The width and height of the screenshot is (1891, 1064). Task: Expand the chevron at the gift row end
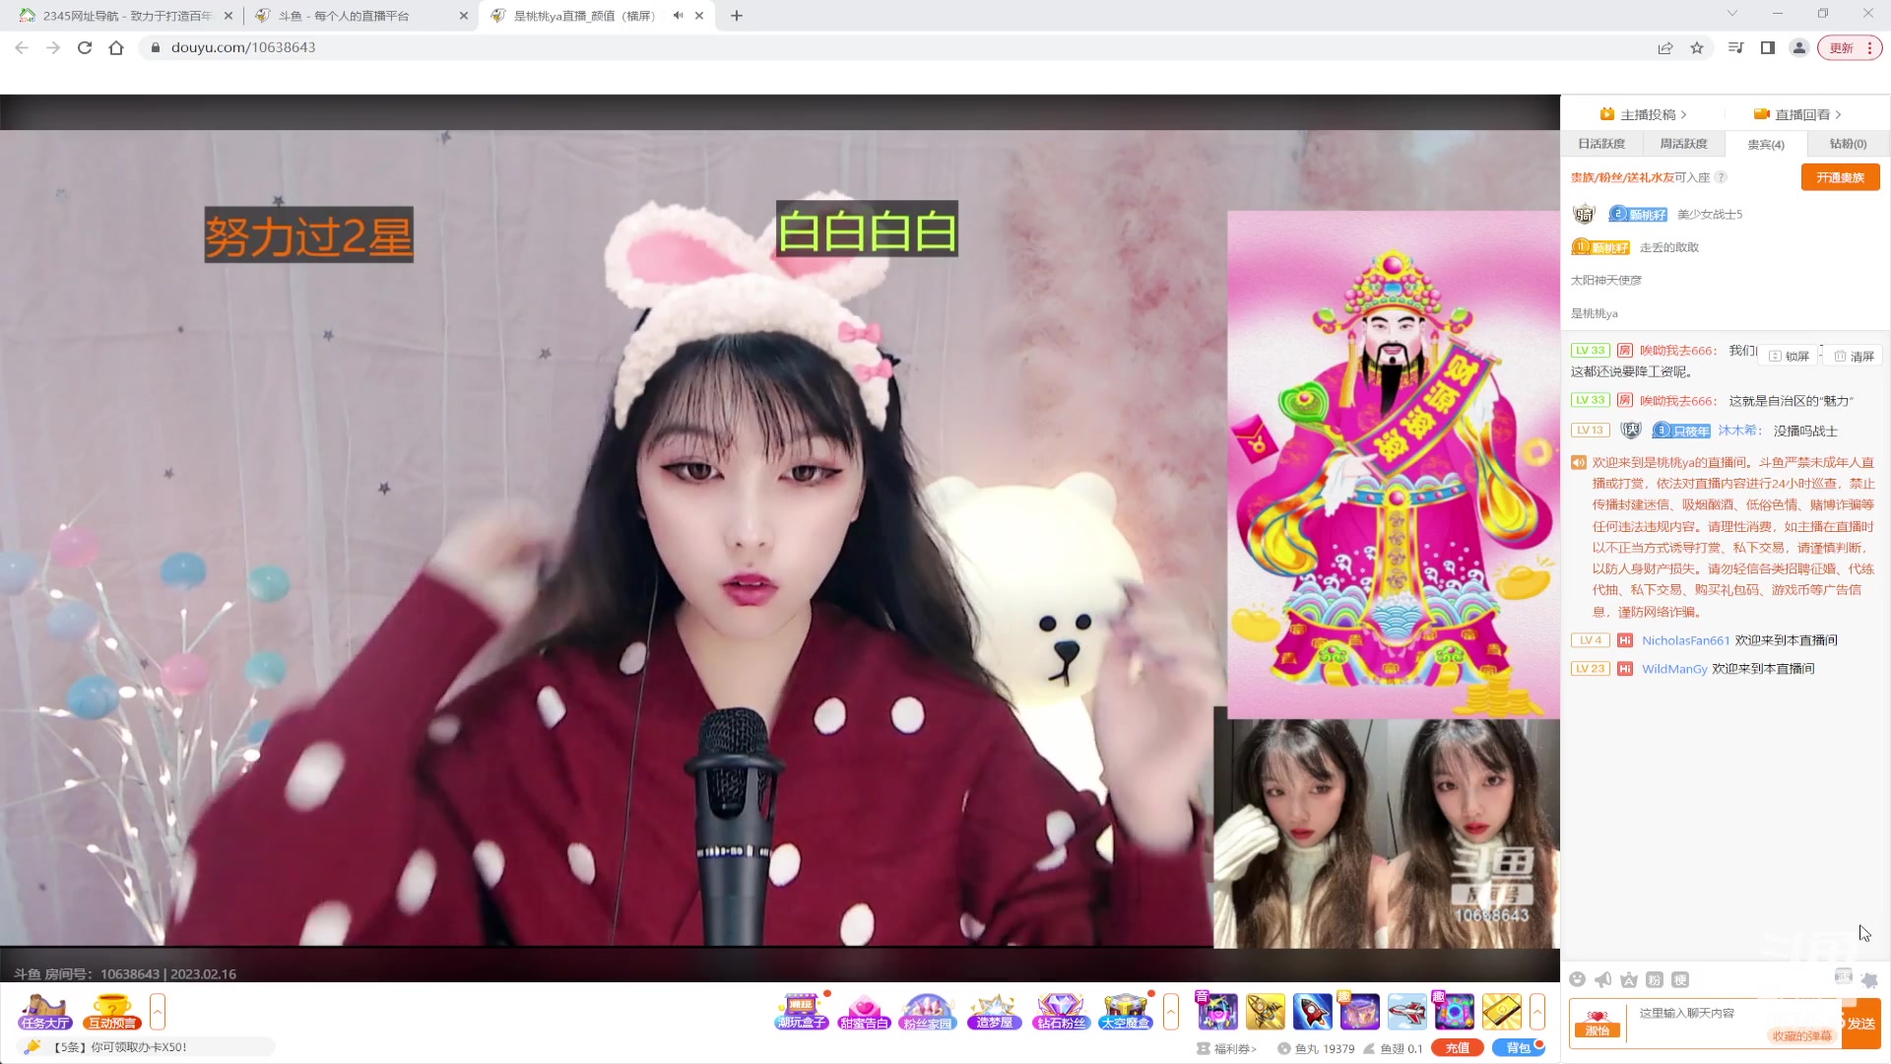click(1171, 1011)
